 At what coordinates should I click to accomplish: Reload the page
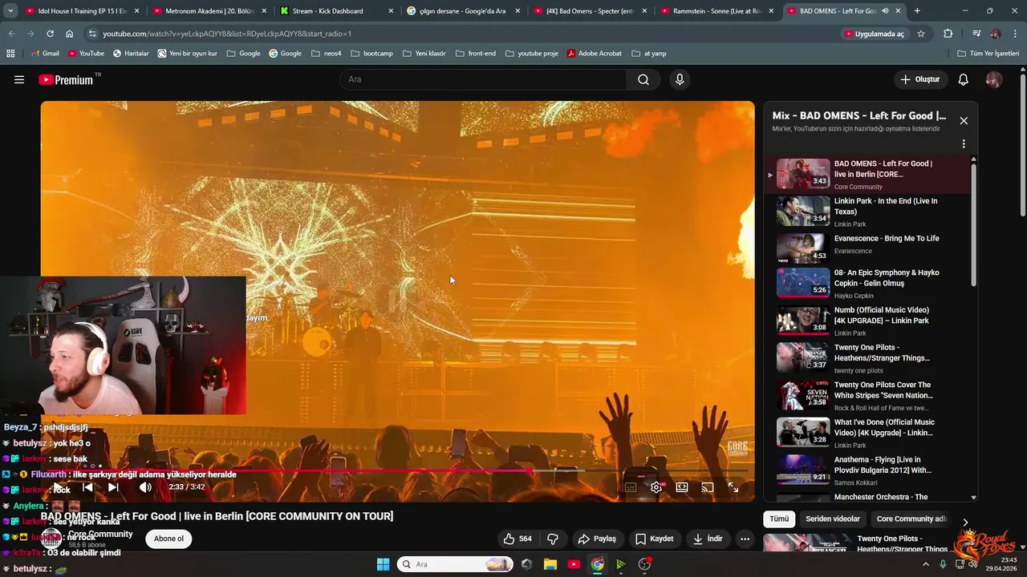[x=50, y=34]
